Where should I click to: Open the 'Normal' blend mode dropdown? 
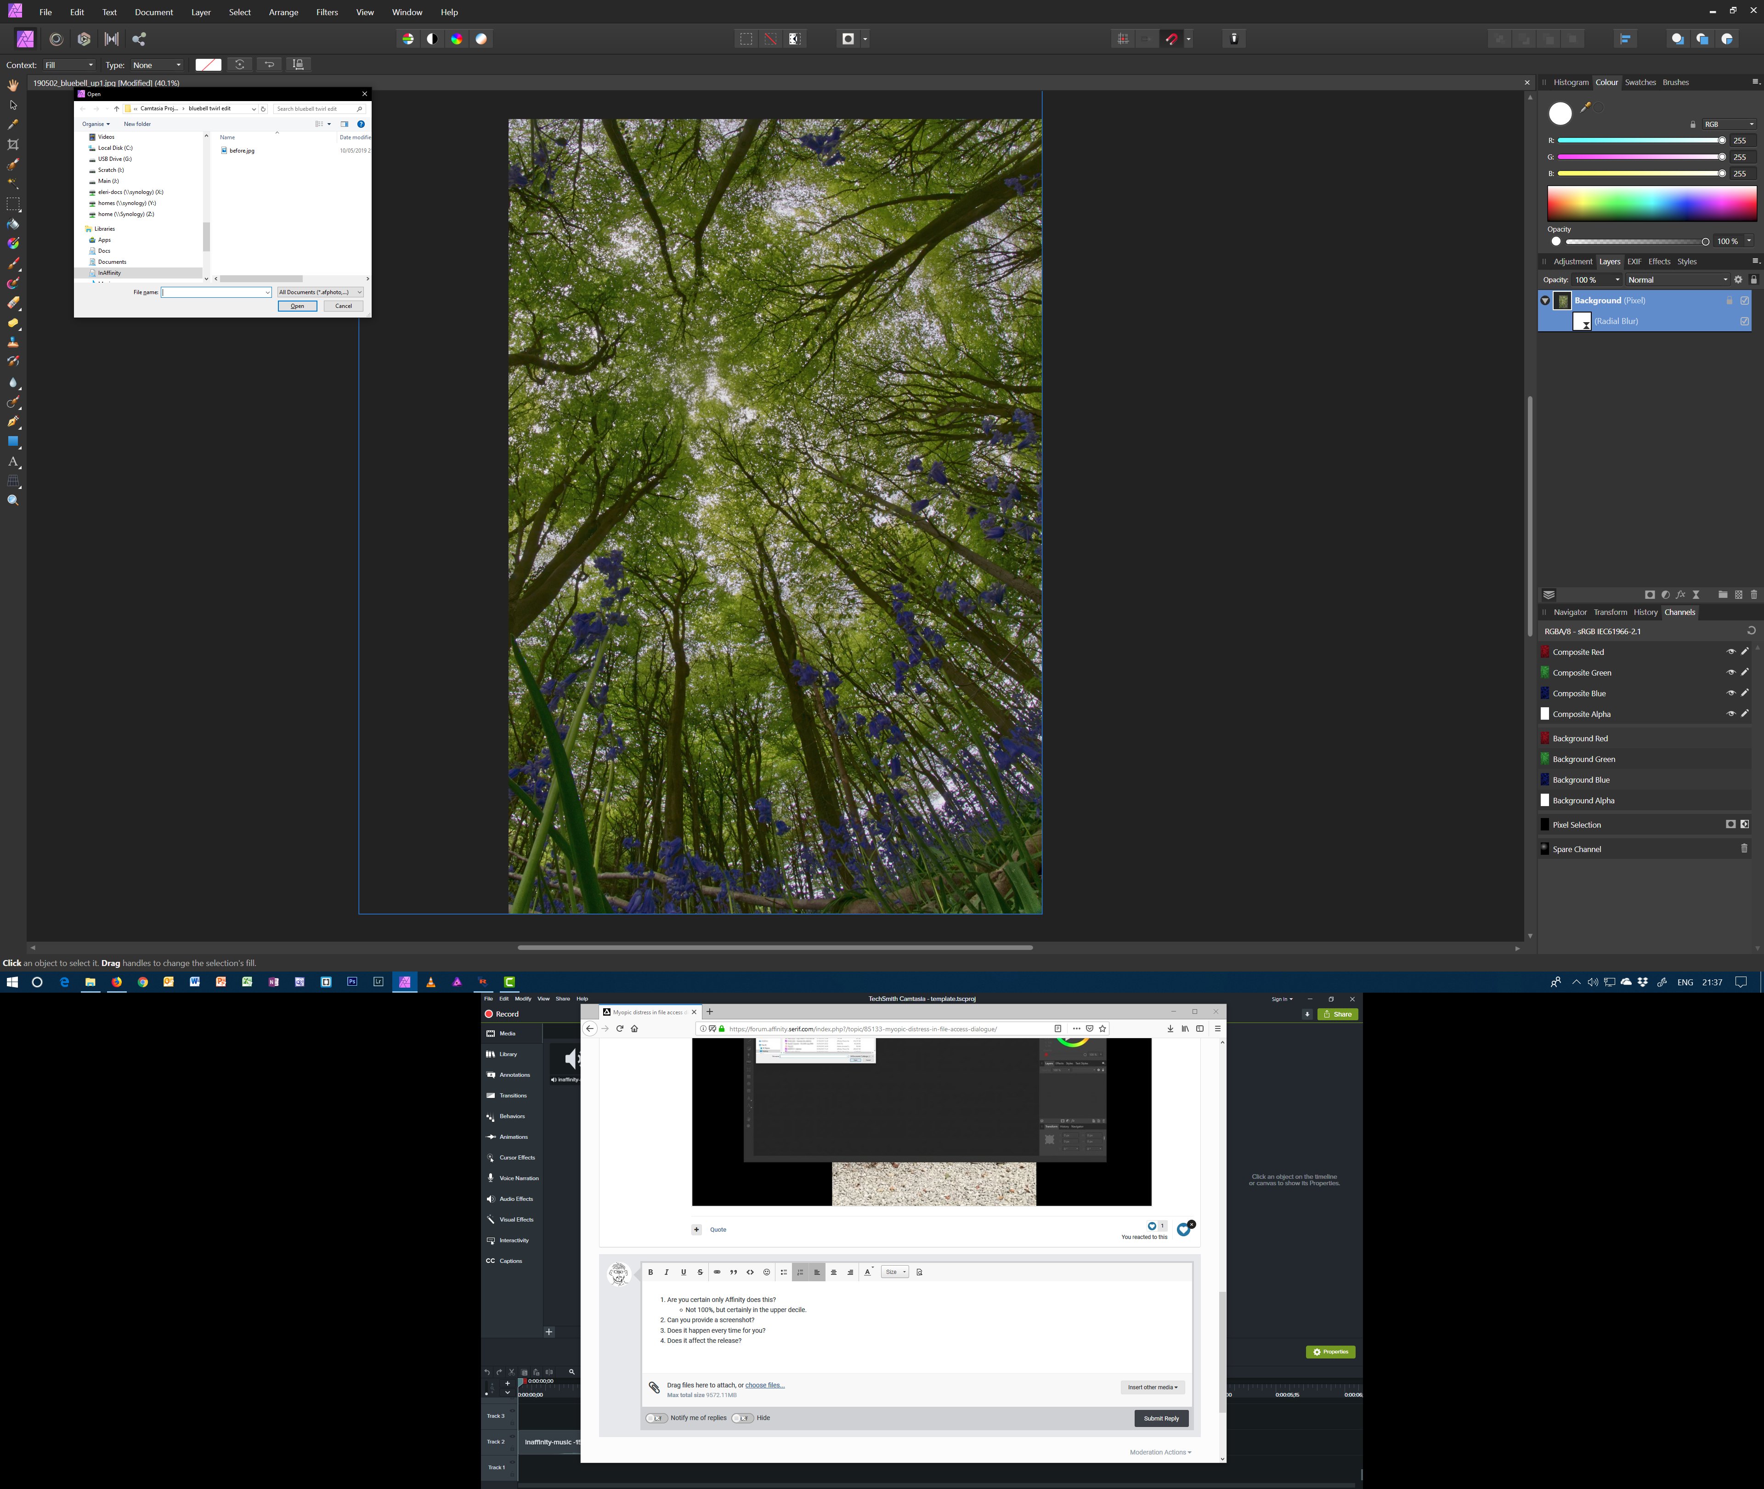point(1677,280)
